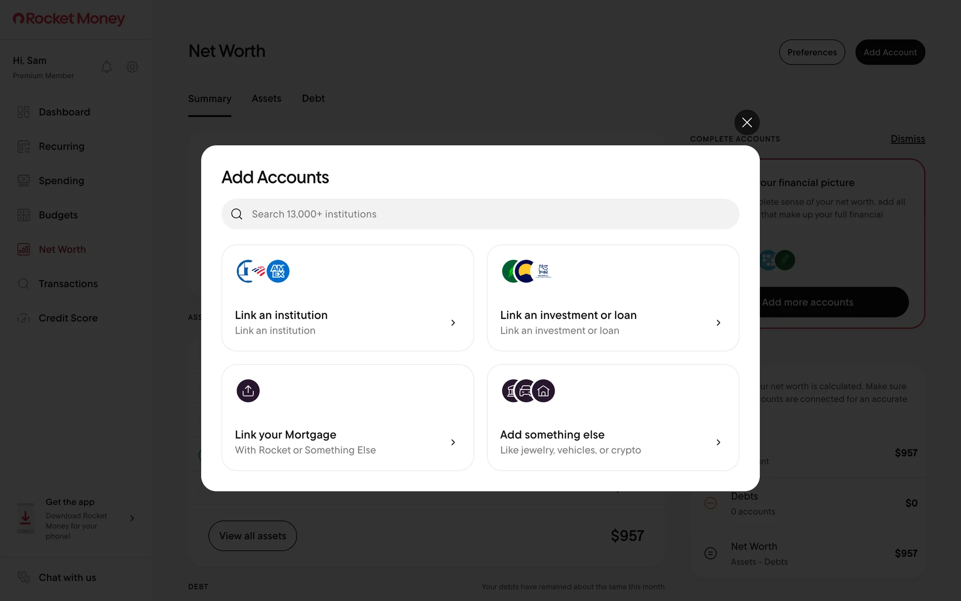Click the Merrill logo icon
961x601 pixels.
544,271
